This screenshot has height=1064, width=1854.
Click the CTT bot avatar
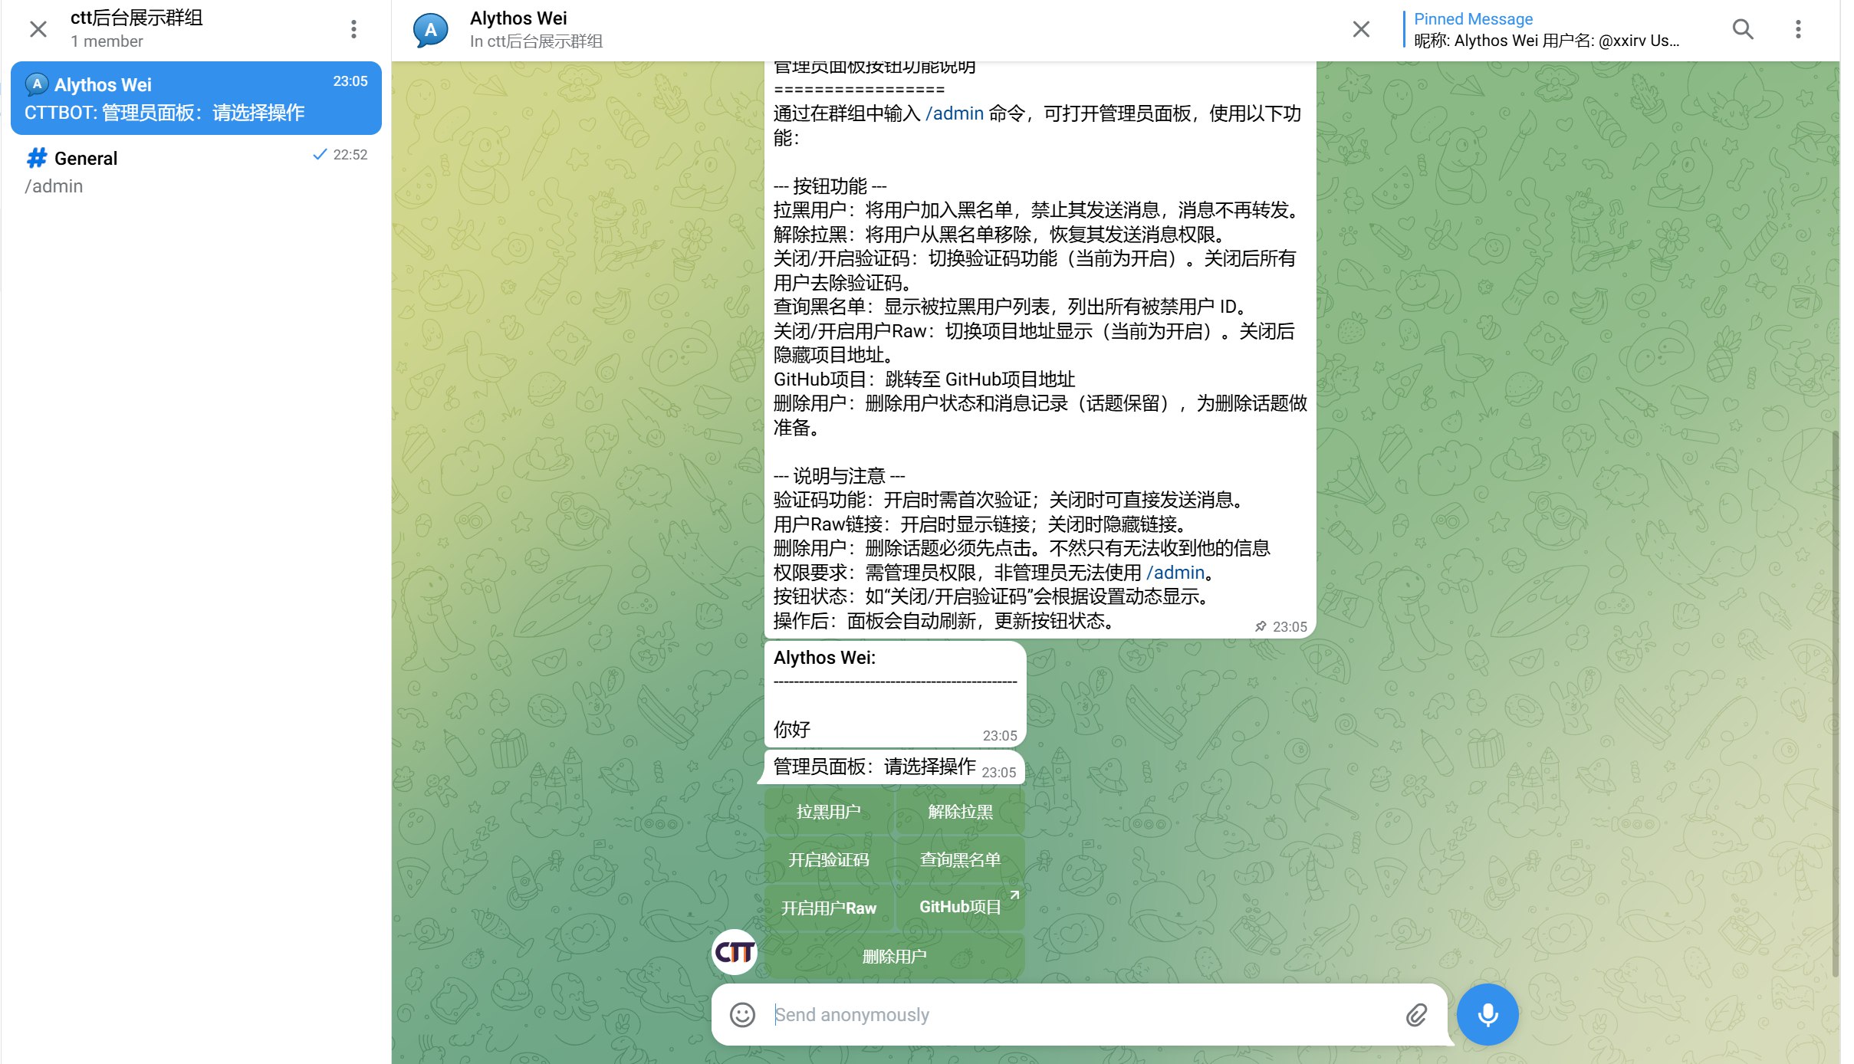(x=734, y=952)
